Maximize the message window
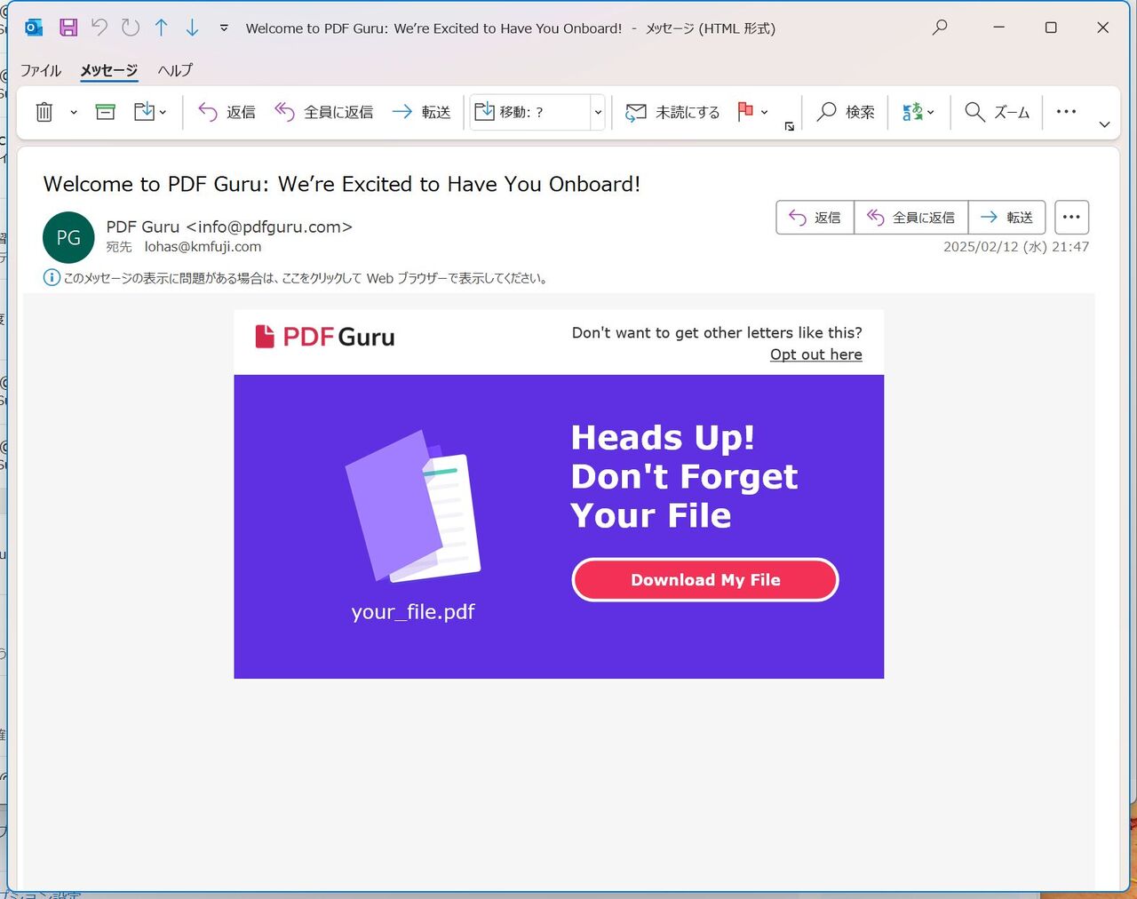Image resolution: width=1137 pixels, height=899 pixels. click(1051, 28)
